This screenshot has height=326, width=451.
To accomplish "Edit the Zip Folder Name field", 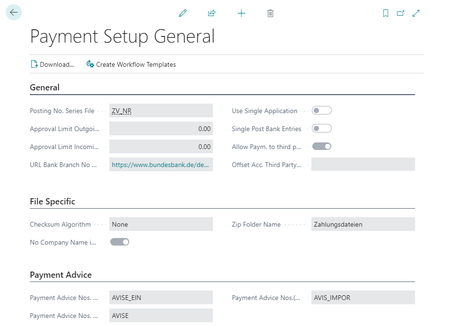I will click(x=363, y=224).
